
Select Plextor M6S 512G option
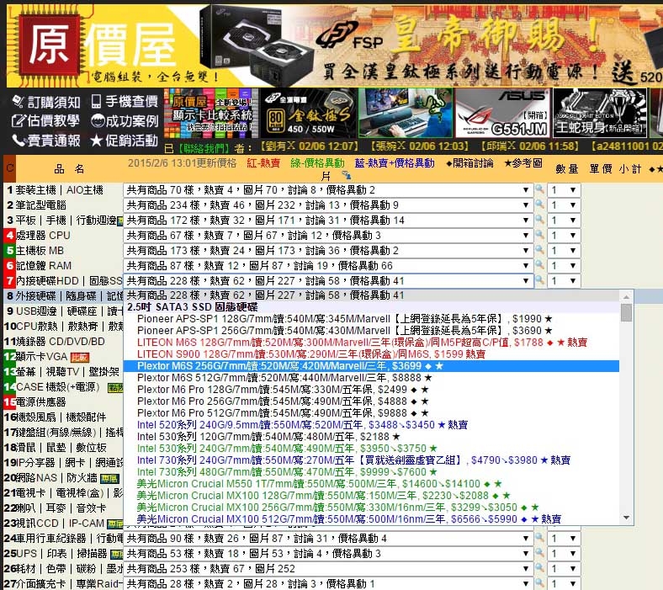tap(371, 378)
